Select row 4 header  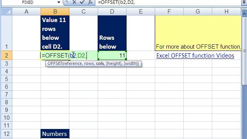pos(7,71)
